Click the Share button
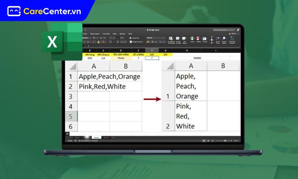The height and width of the screenshot is (179, 298). click(x=233, y=34)
